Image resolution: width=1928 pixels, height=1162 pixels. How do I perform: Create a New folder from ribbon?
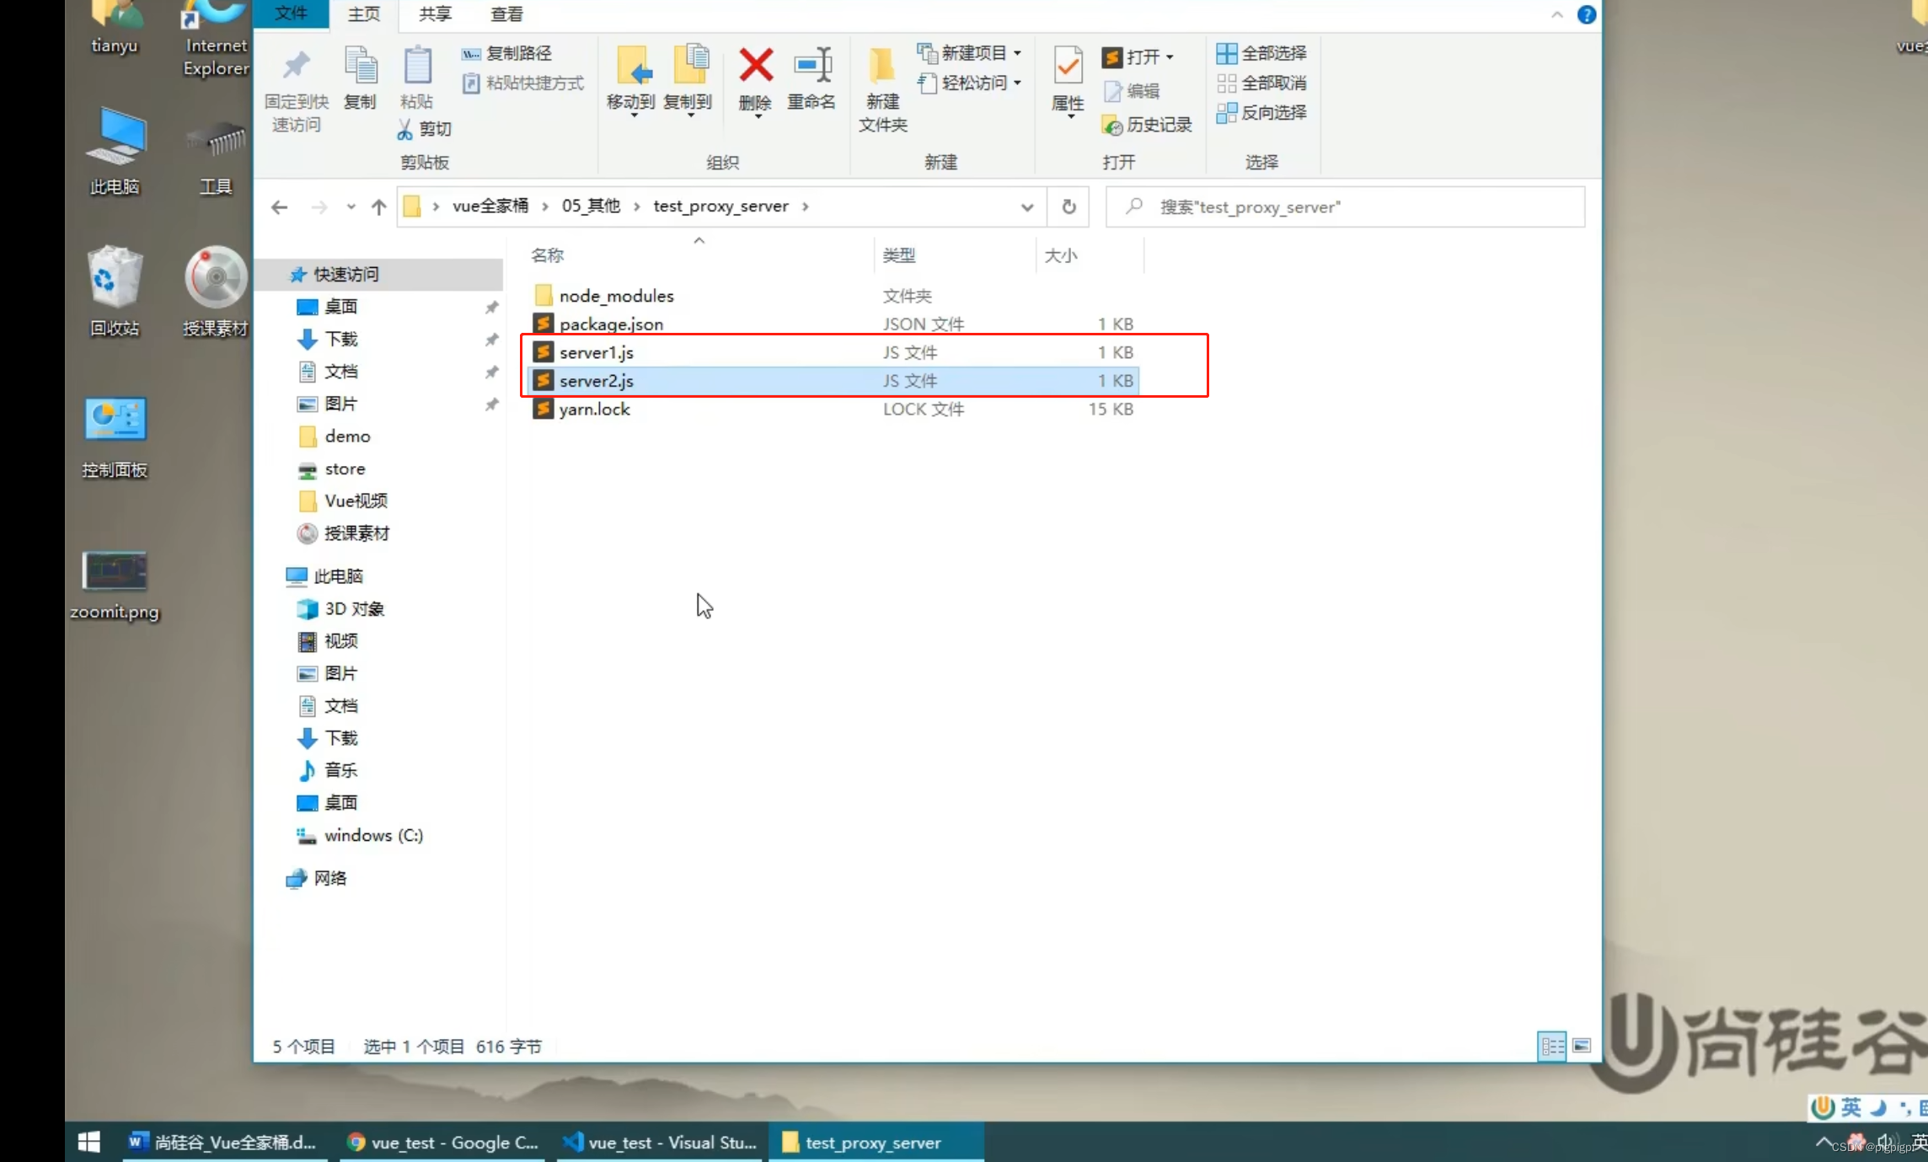click(882, 89)
